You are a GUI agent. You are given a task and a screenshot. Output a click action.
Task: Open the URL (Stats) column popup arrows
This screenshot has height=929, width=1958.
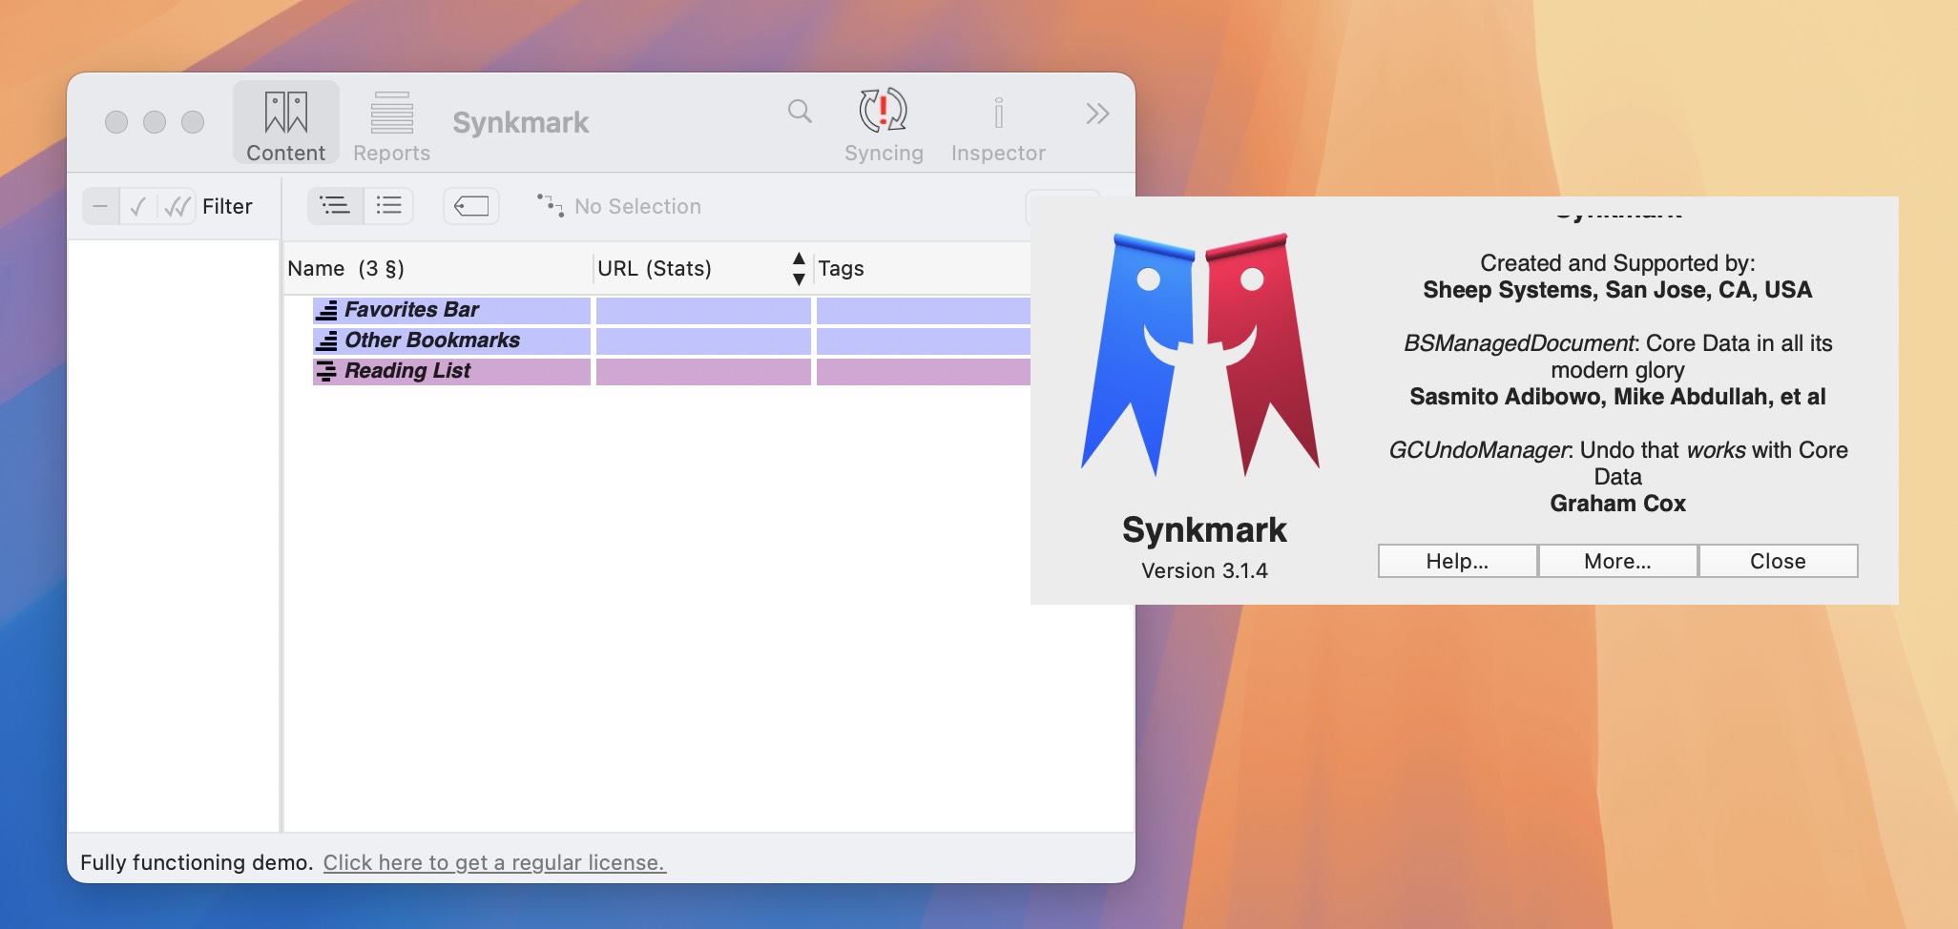click(x=799, y=268)
